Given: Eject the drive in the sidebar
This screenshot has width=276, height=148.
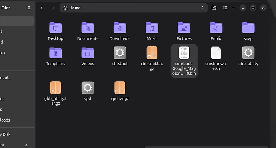Looking at the screenshot, I should 26,145.
